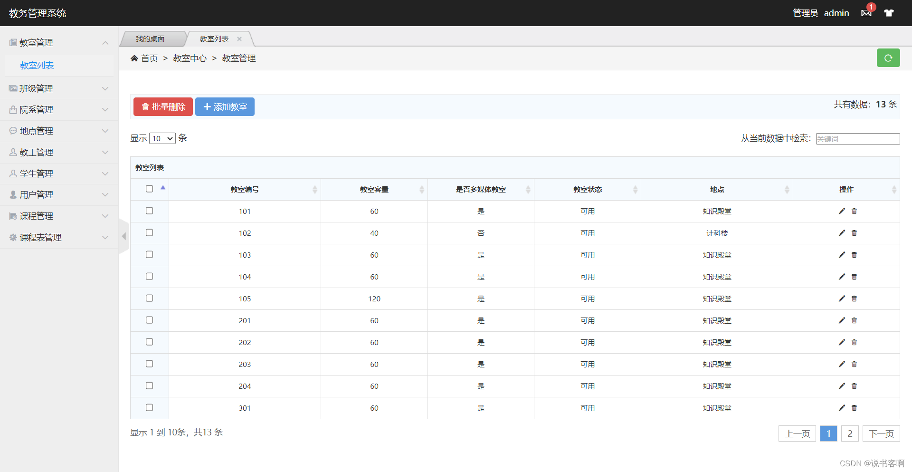Expand the 院系管理 sidebar section
This screenshot has width=912, height=472.
point(59,109)
